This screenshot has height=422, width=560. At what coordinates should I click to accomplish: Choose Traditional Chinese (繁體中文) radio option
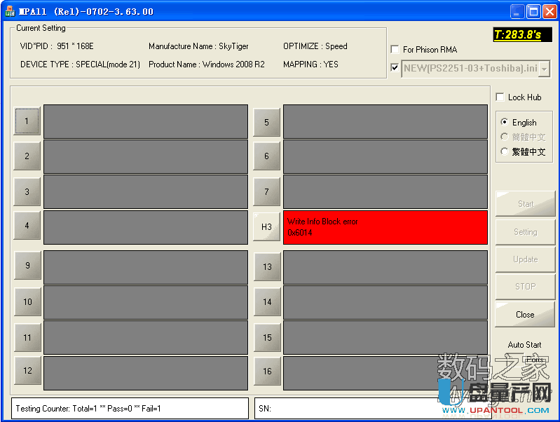(505, 151)
